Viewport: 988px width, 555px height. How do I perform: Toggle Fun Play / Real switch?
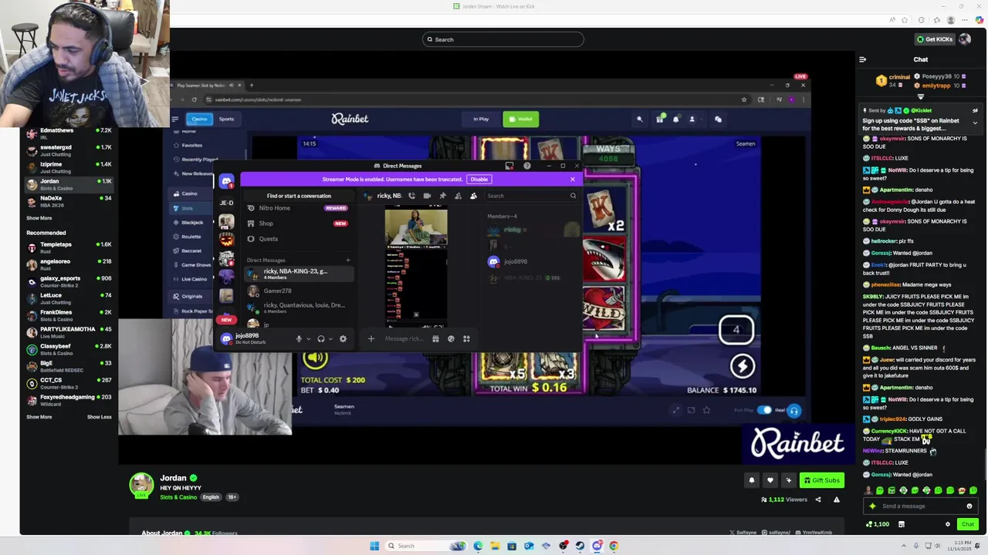[x=764, y=410]
